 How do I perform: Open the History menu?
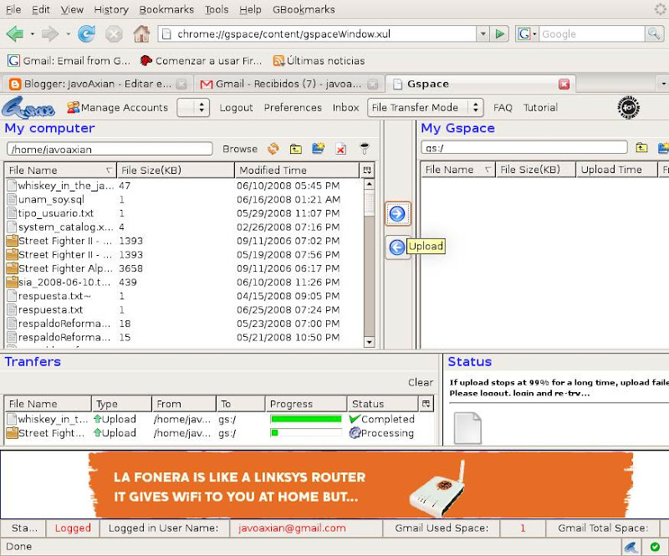(x=111, y=9)
